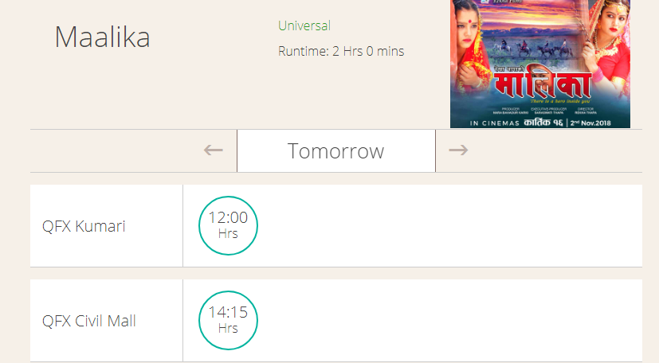Screen dimensions: 659x363
Task: Click the Runtime 2 Hrs 0 mins text
Action: (x=341, y=51)
